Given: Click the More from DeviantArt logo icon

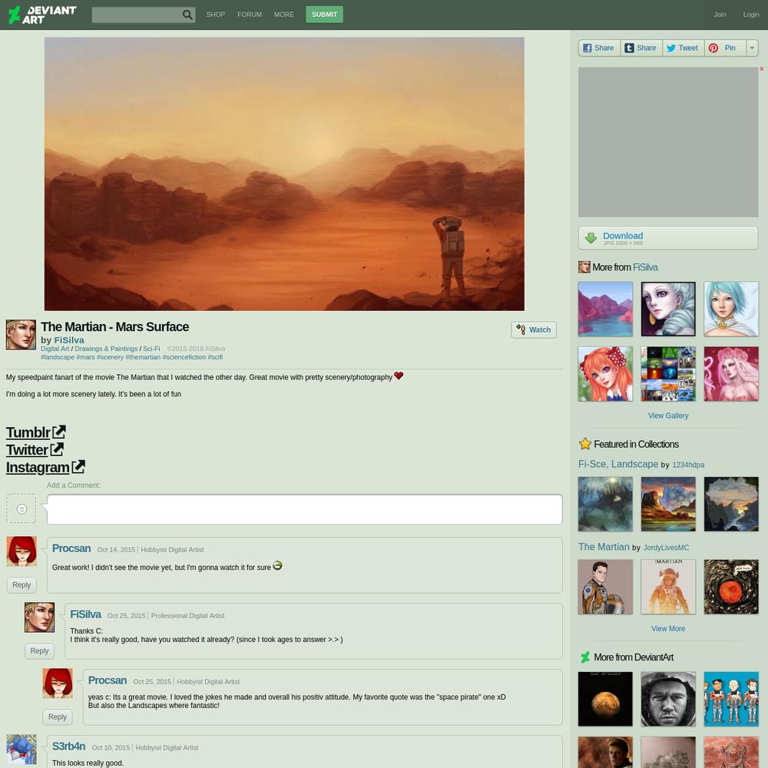Looking at the screenshot, I should pos(584,657).
